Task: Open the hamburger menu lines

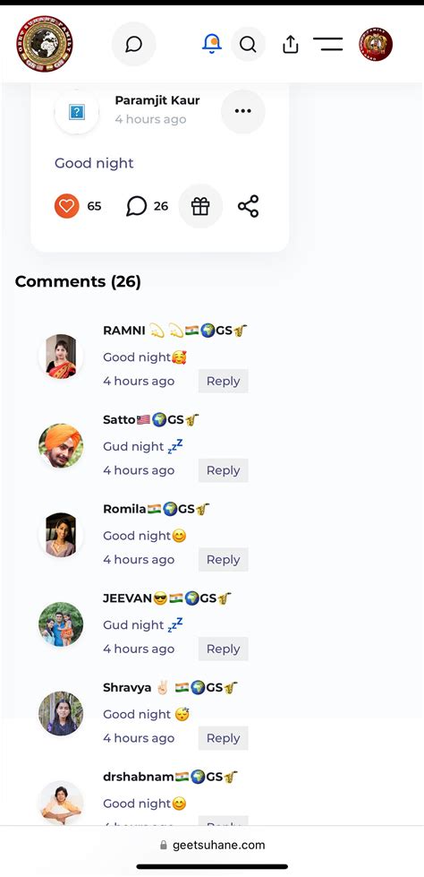Action: pyautogui.click(x=328, y=44)
